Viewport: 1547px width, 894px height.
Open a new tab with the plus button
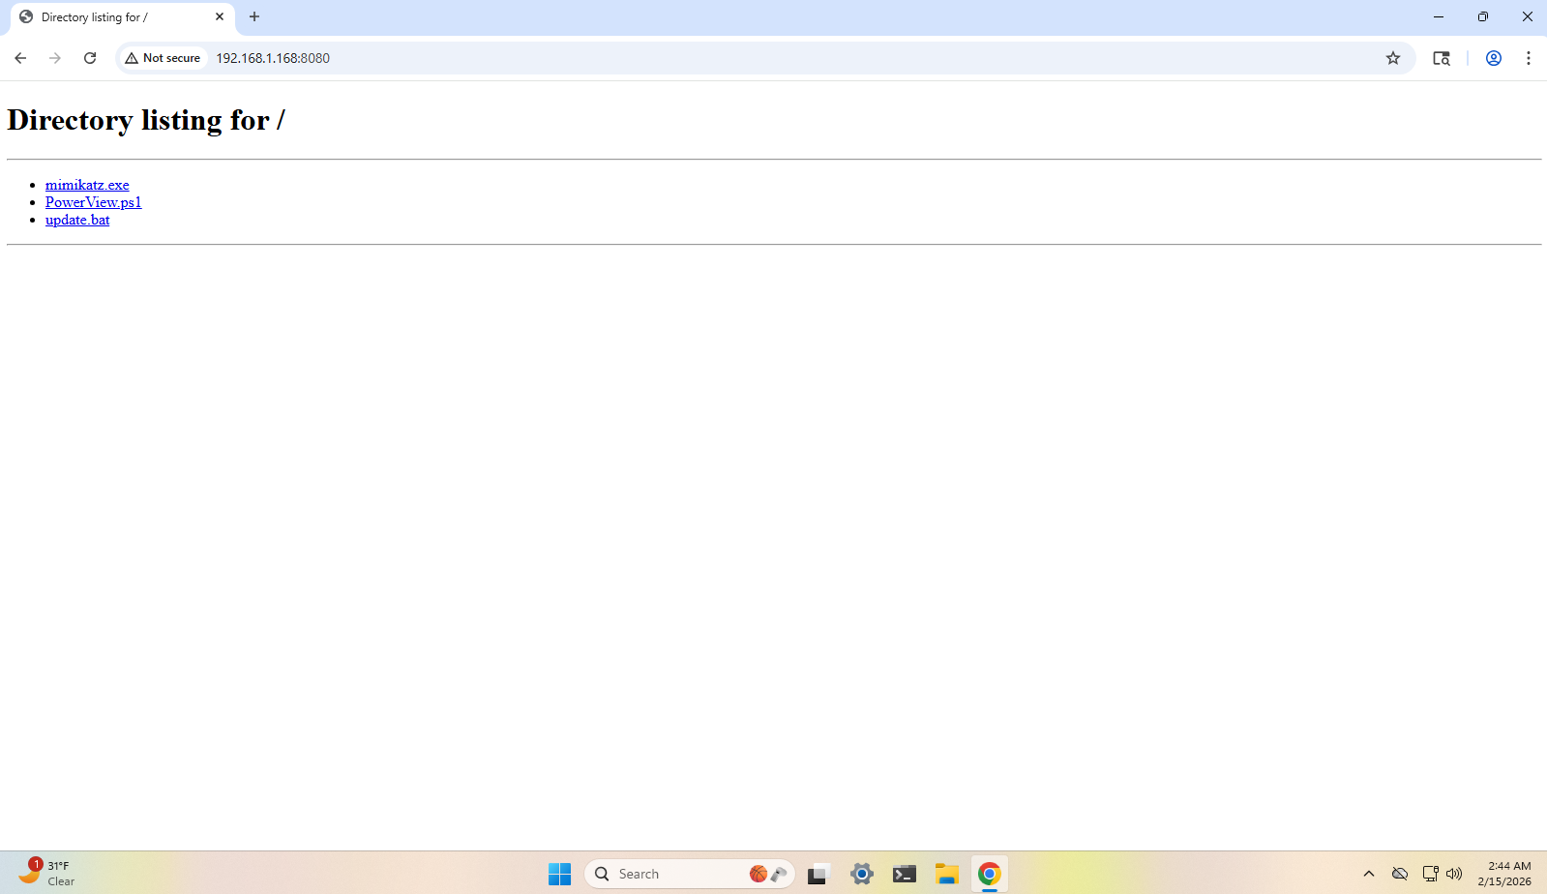tap(254, 16)
